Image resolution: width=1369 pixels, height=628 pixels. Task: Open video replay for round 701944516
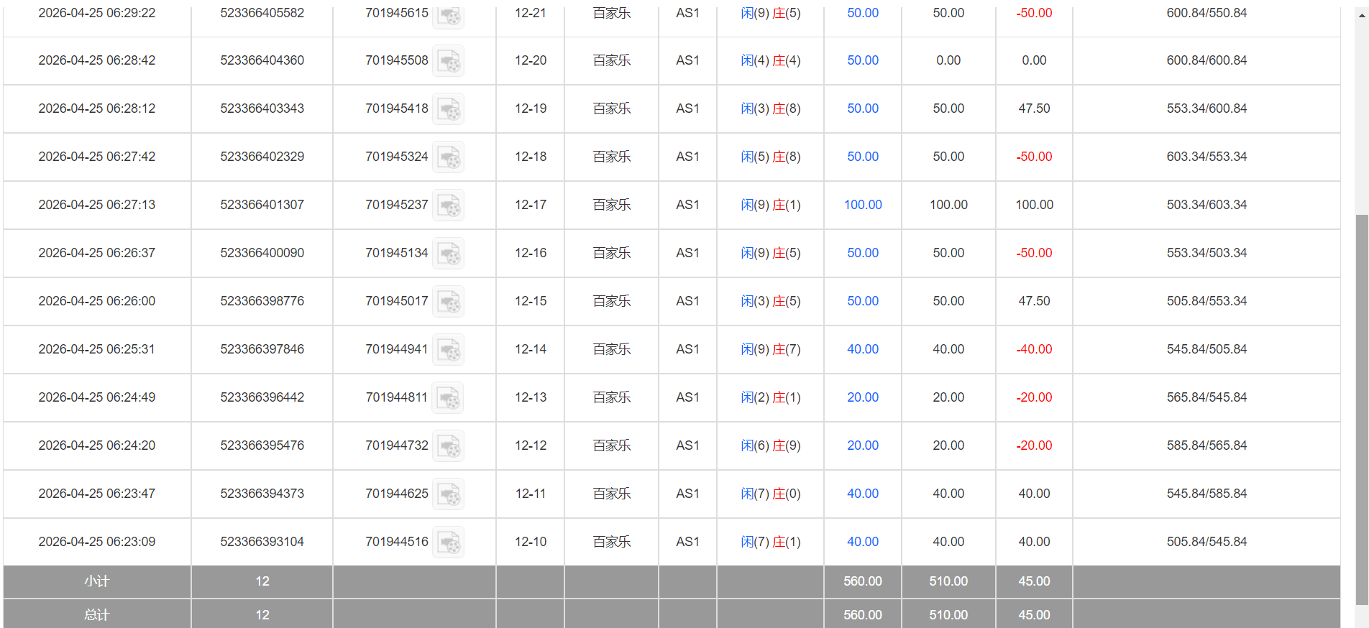[x=448, y=542]
